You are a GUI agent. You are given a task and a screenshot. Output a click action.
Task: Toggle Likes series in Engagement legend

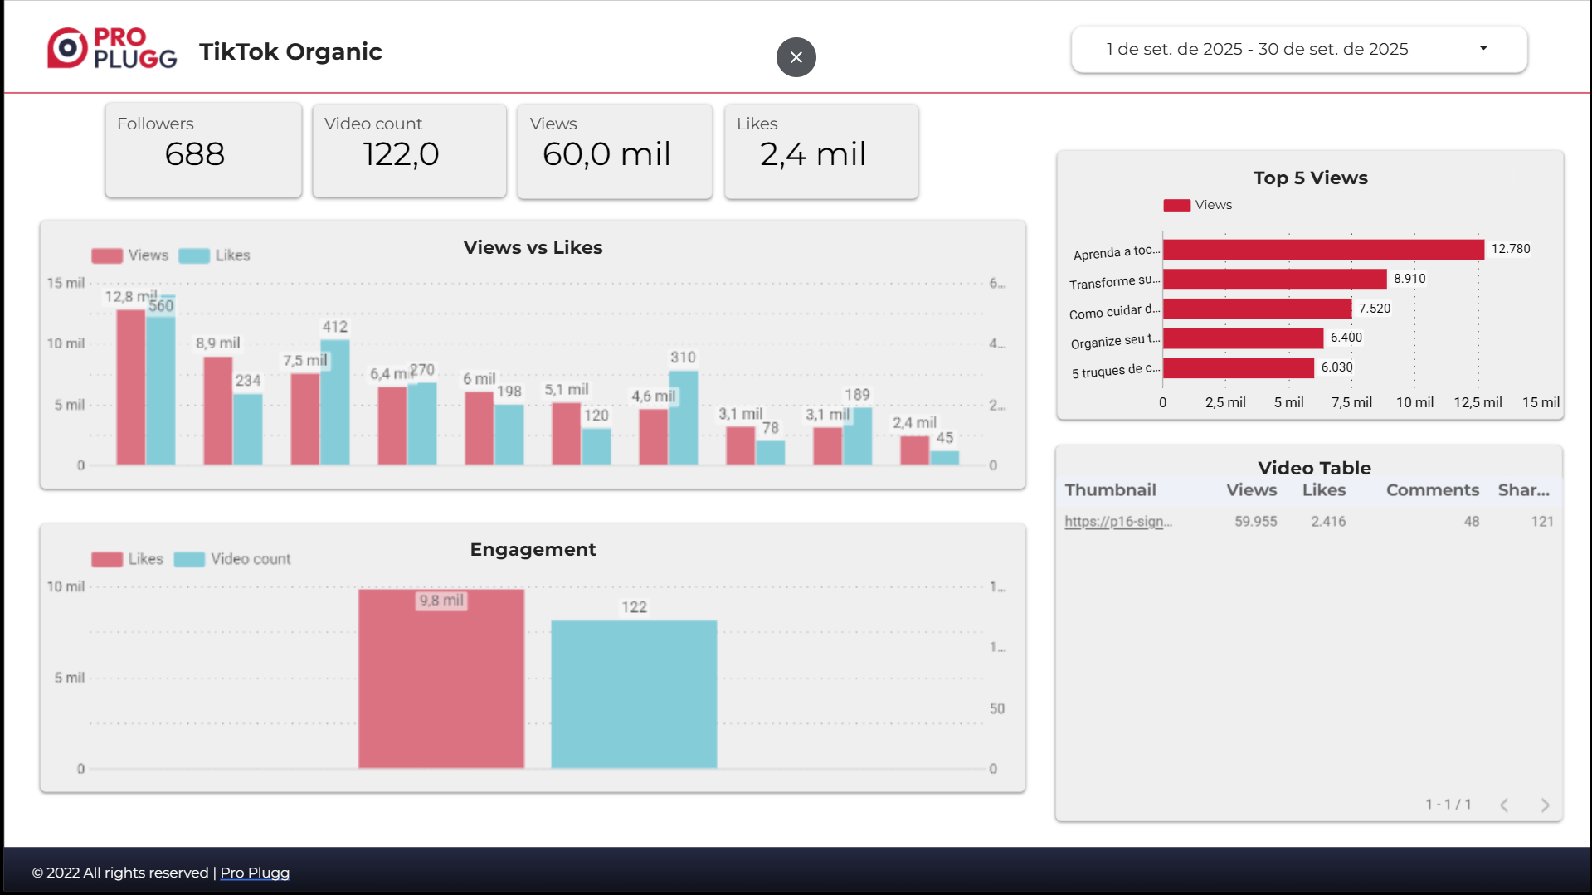pos(128,559)
